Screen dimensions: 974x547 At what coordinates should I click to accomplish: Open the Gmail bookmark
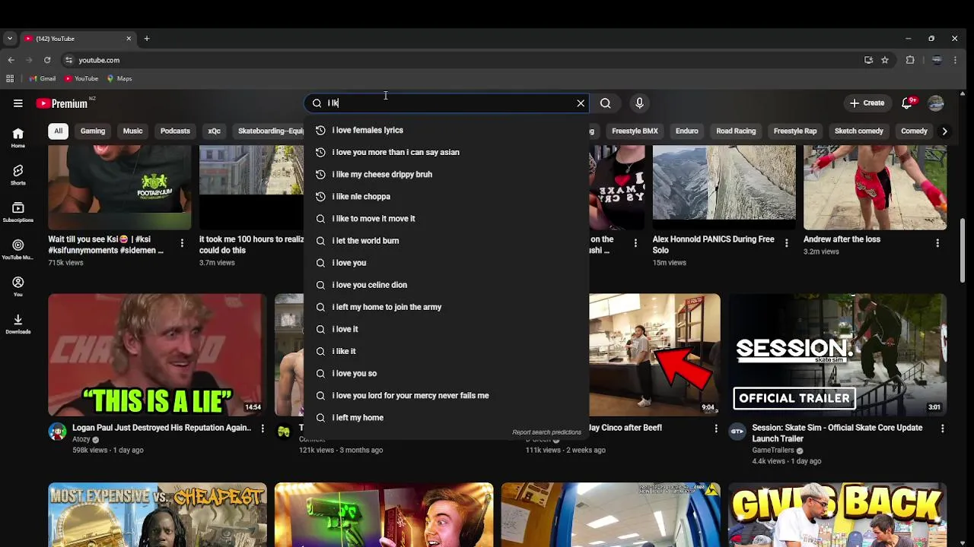tap(43, 78)
